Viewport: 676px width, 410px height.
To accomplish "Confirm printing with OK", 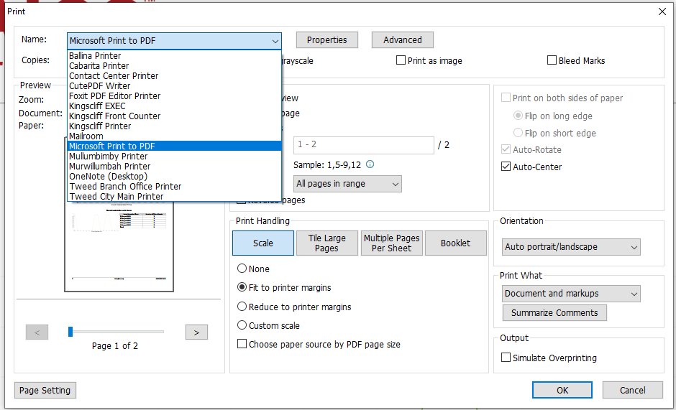I will click(562, 390).
